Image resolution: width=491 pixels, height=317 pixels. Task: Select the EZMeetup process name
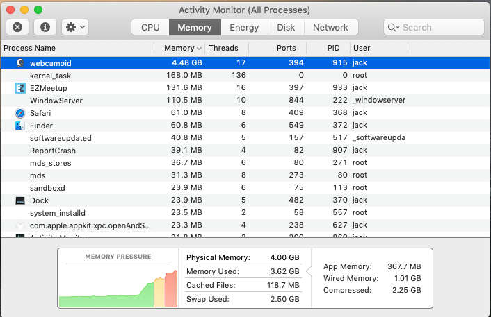49,88
